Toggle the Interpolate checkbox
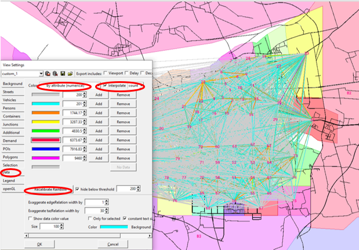 pyautogui.click(x=104, y=85)
